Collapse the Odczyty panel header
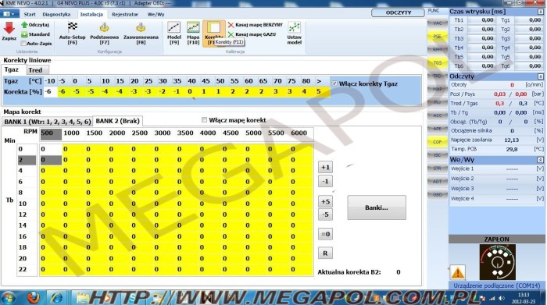 [541, 76]
